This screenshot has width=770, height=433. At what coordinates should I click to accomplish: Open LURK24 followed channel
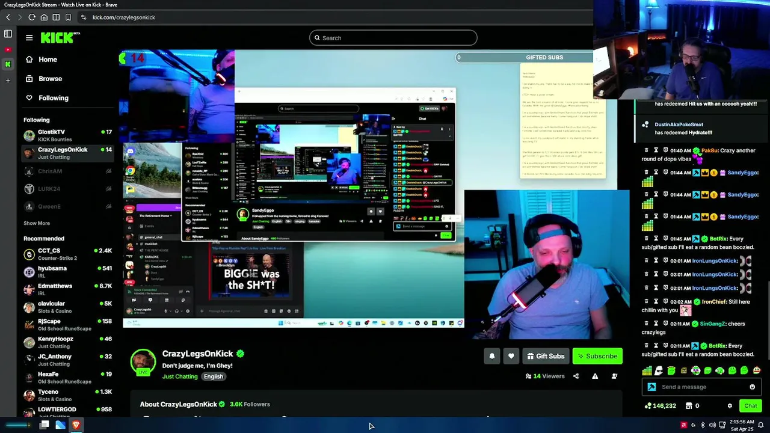[67, 189]
